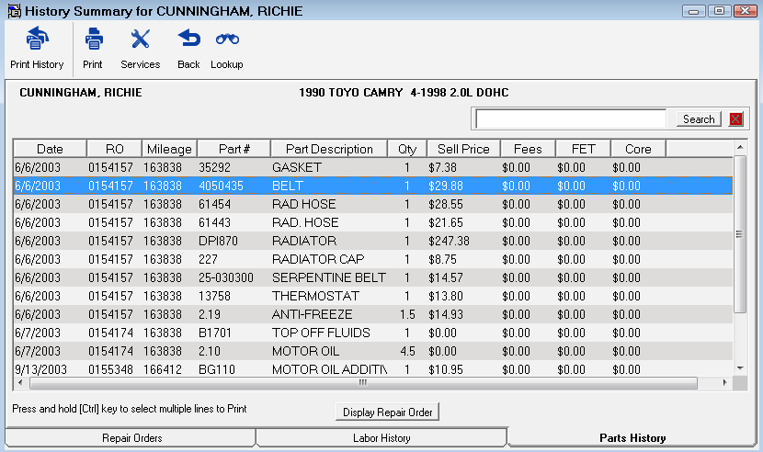Sort by the Qty column header
Viewport: 763px width, 452px height.
[x=407, y=149]
